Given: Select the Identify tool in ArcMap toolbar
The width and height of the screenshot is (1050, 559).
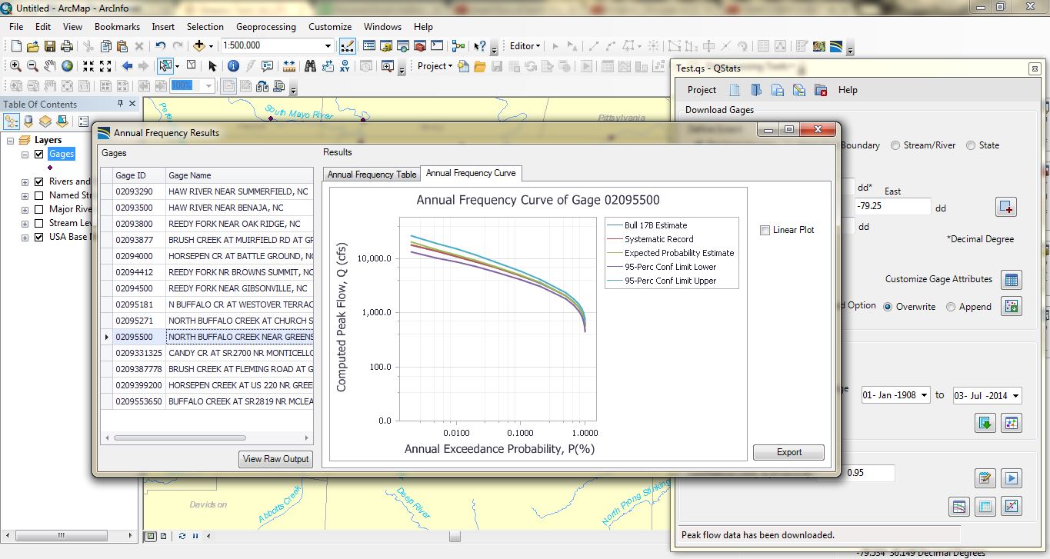Looking at the screenshot, I should (234, 65).
